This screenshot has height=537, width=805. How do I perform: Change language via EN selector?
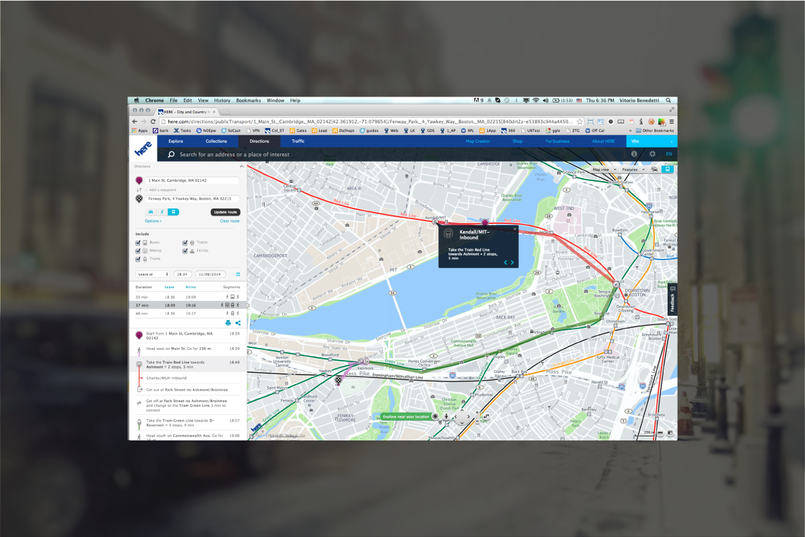coord(668,154)
